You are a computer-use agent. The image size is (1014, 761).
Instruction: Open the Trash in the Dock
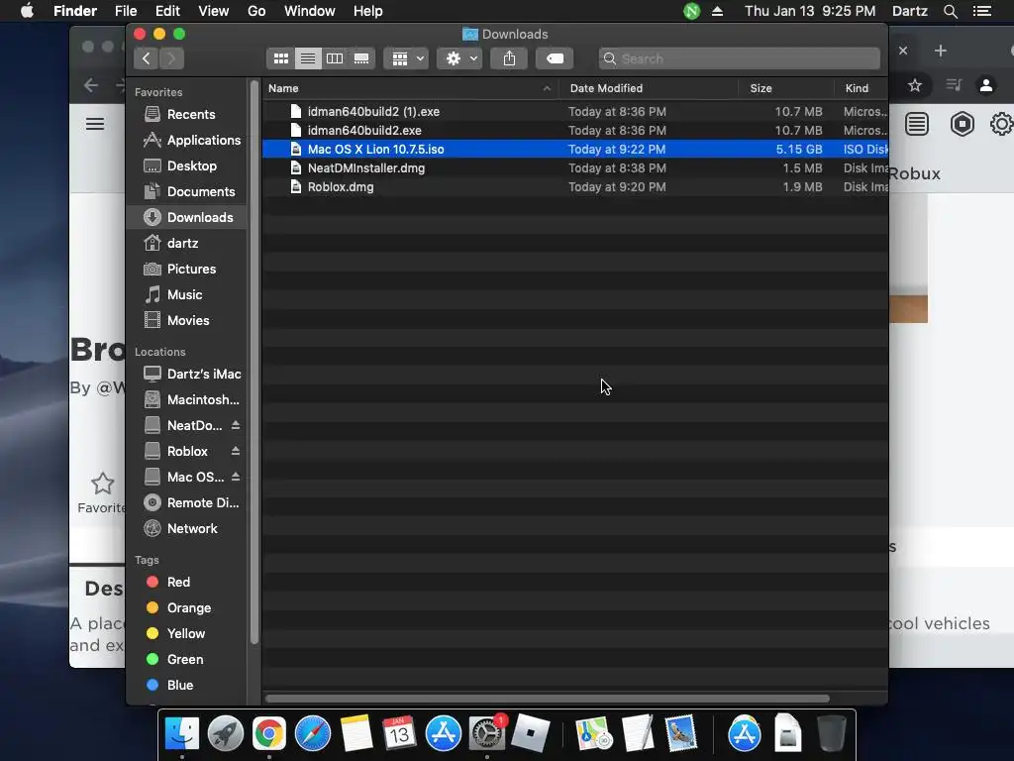tap(832, 734)
